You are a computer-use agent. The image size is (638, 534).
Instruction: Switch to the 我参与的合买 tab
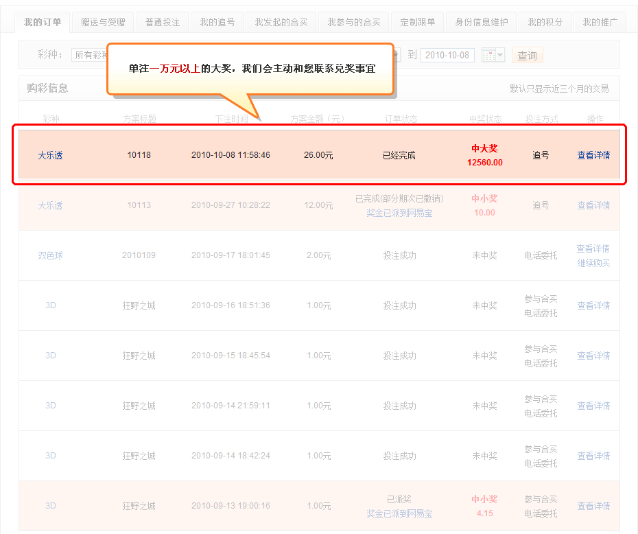tap(353, 21)
